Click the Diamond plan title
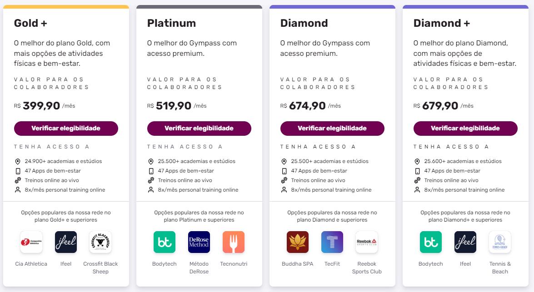The width and height of the screenshot is (534, 292). pos(304,23)
